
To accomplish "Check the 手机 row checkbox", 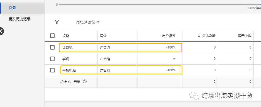I will 52,59.
